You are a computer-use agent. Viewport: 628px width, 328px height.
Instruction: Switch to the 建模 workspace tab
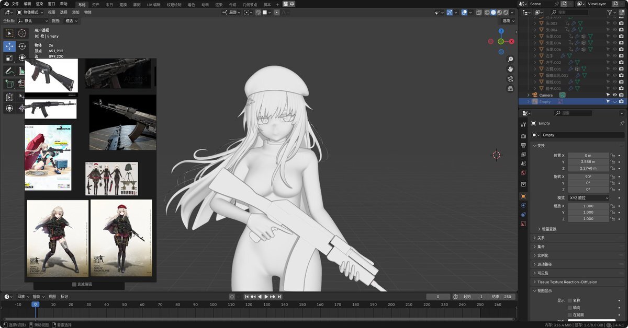(123, 4)
